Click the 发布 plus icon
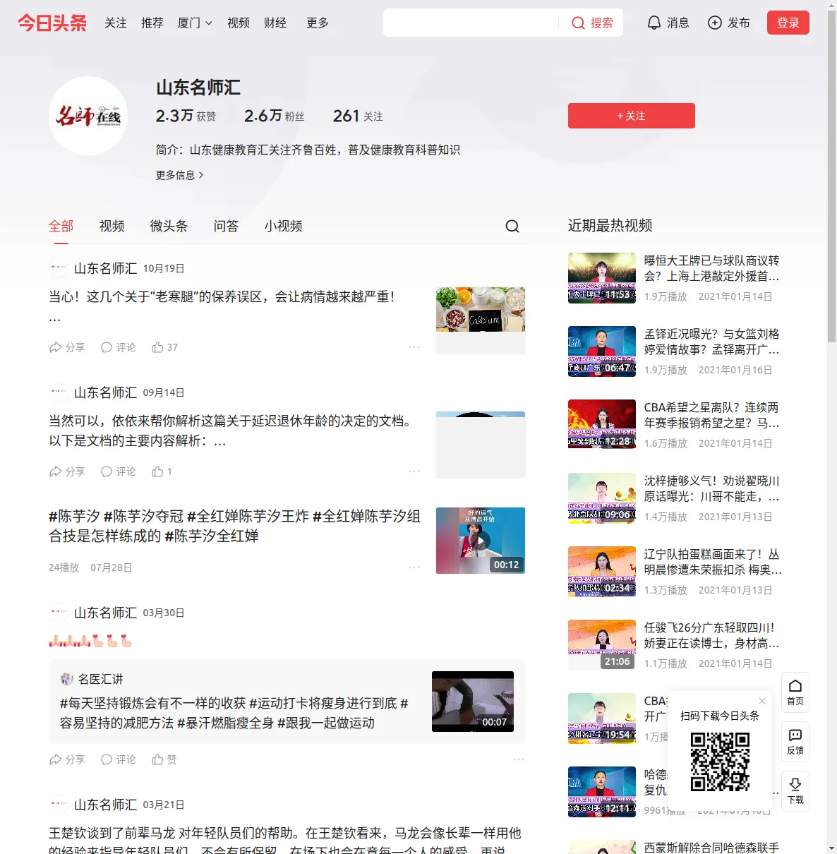 click(x=729, y=23)
